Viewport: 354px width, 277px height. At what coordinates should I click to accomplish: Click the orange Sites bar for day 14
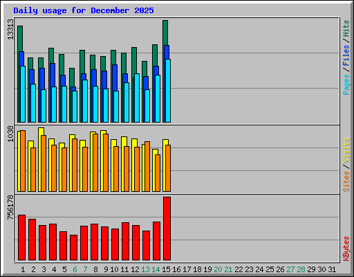click(x=158, y=173)
